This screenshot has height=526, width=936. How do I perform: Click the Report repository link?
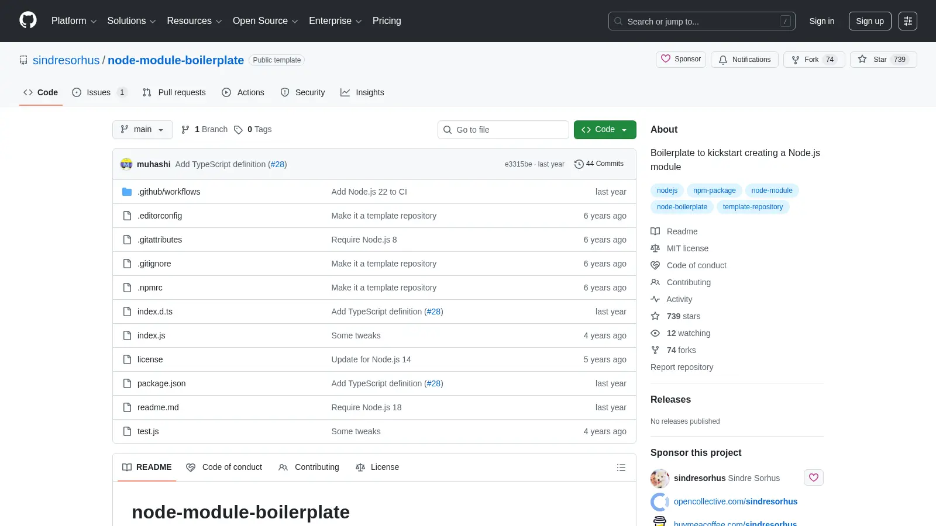[x=682, y=367]
